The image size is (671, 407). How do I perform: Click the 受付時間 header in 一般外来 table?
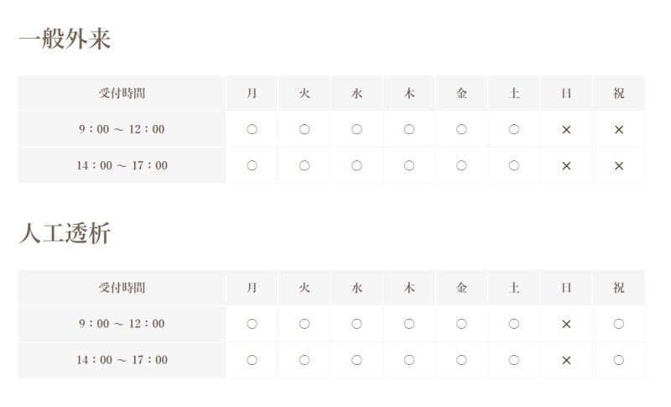click(x=122, y=93)
